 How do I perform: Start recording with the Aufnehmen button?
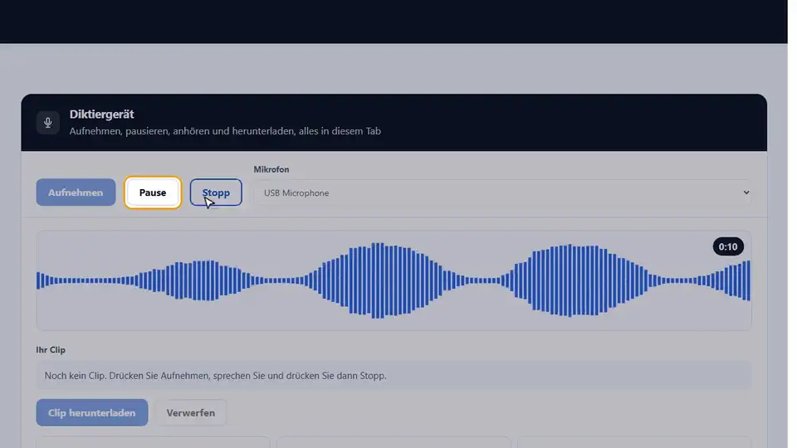point(76,192)
